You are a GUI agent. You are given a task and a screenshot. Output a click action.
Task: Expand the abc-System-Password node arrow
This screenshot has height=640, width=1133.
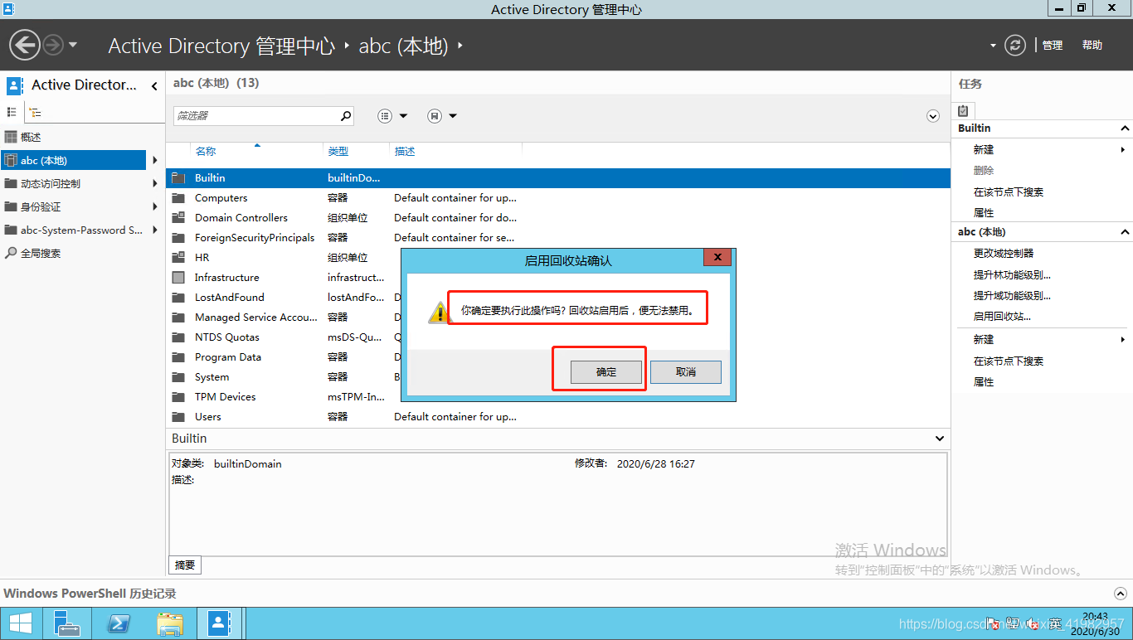[x=155, y=230]
